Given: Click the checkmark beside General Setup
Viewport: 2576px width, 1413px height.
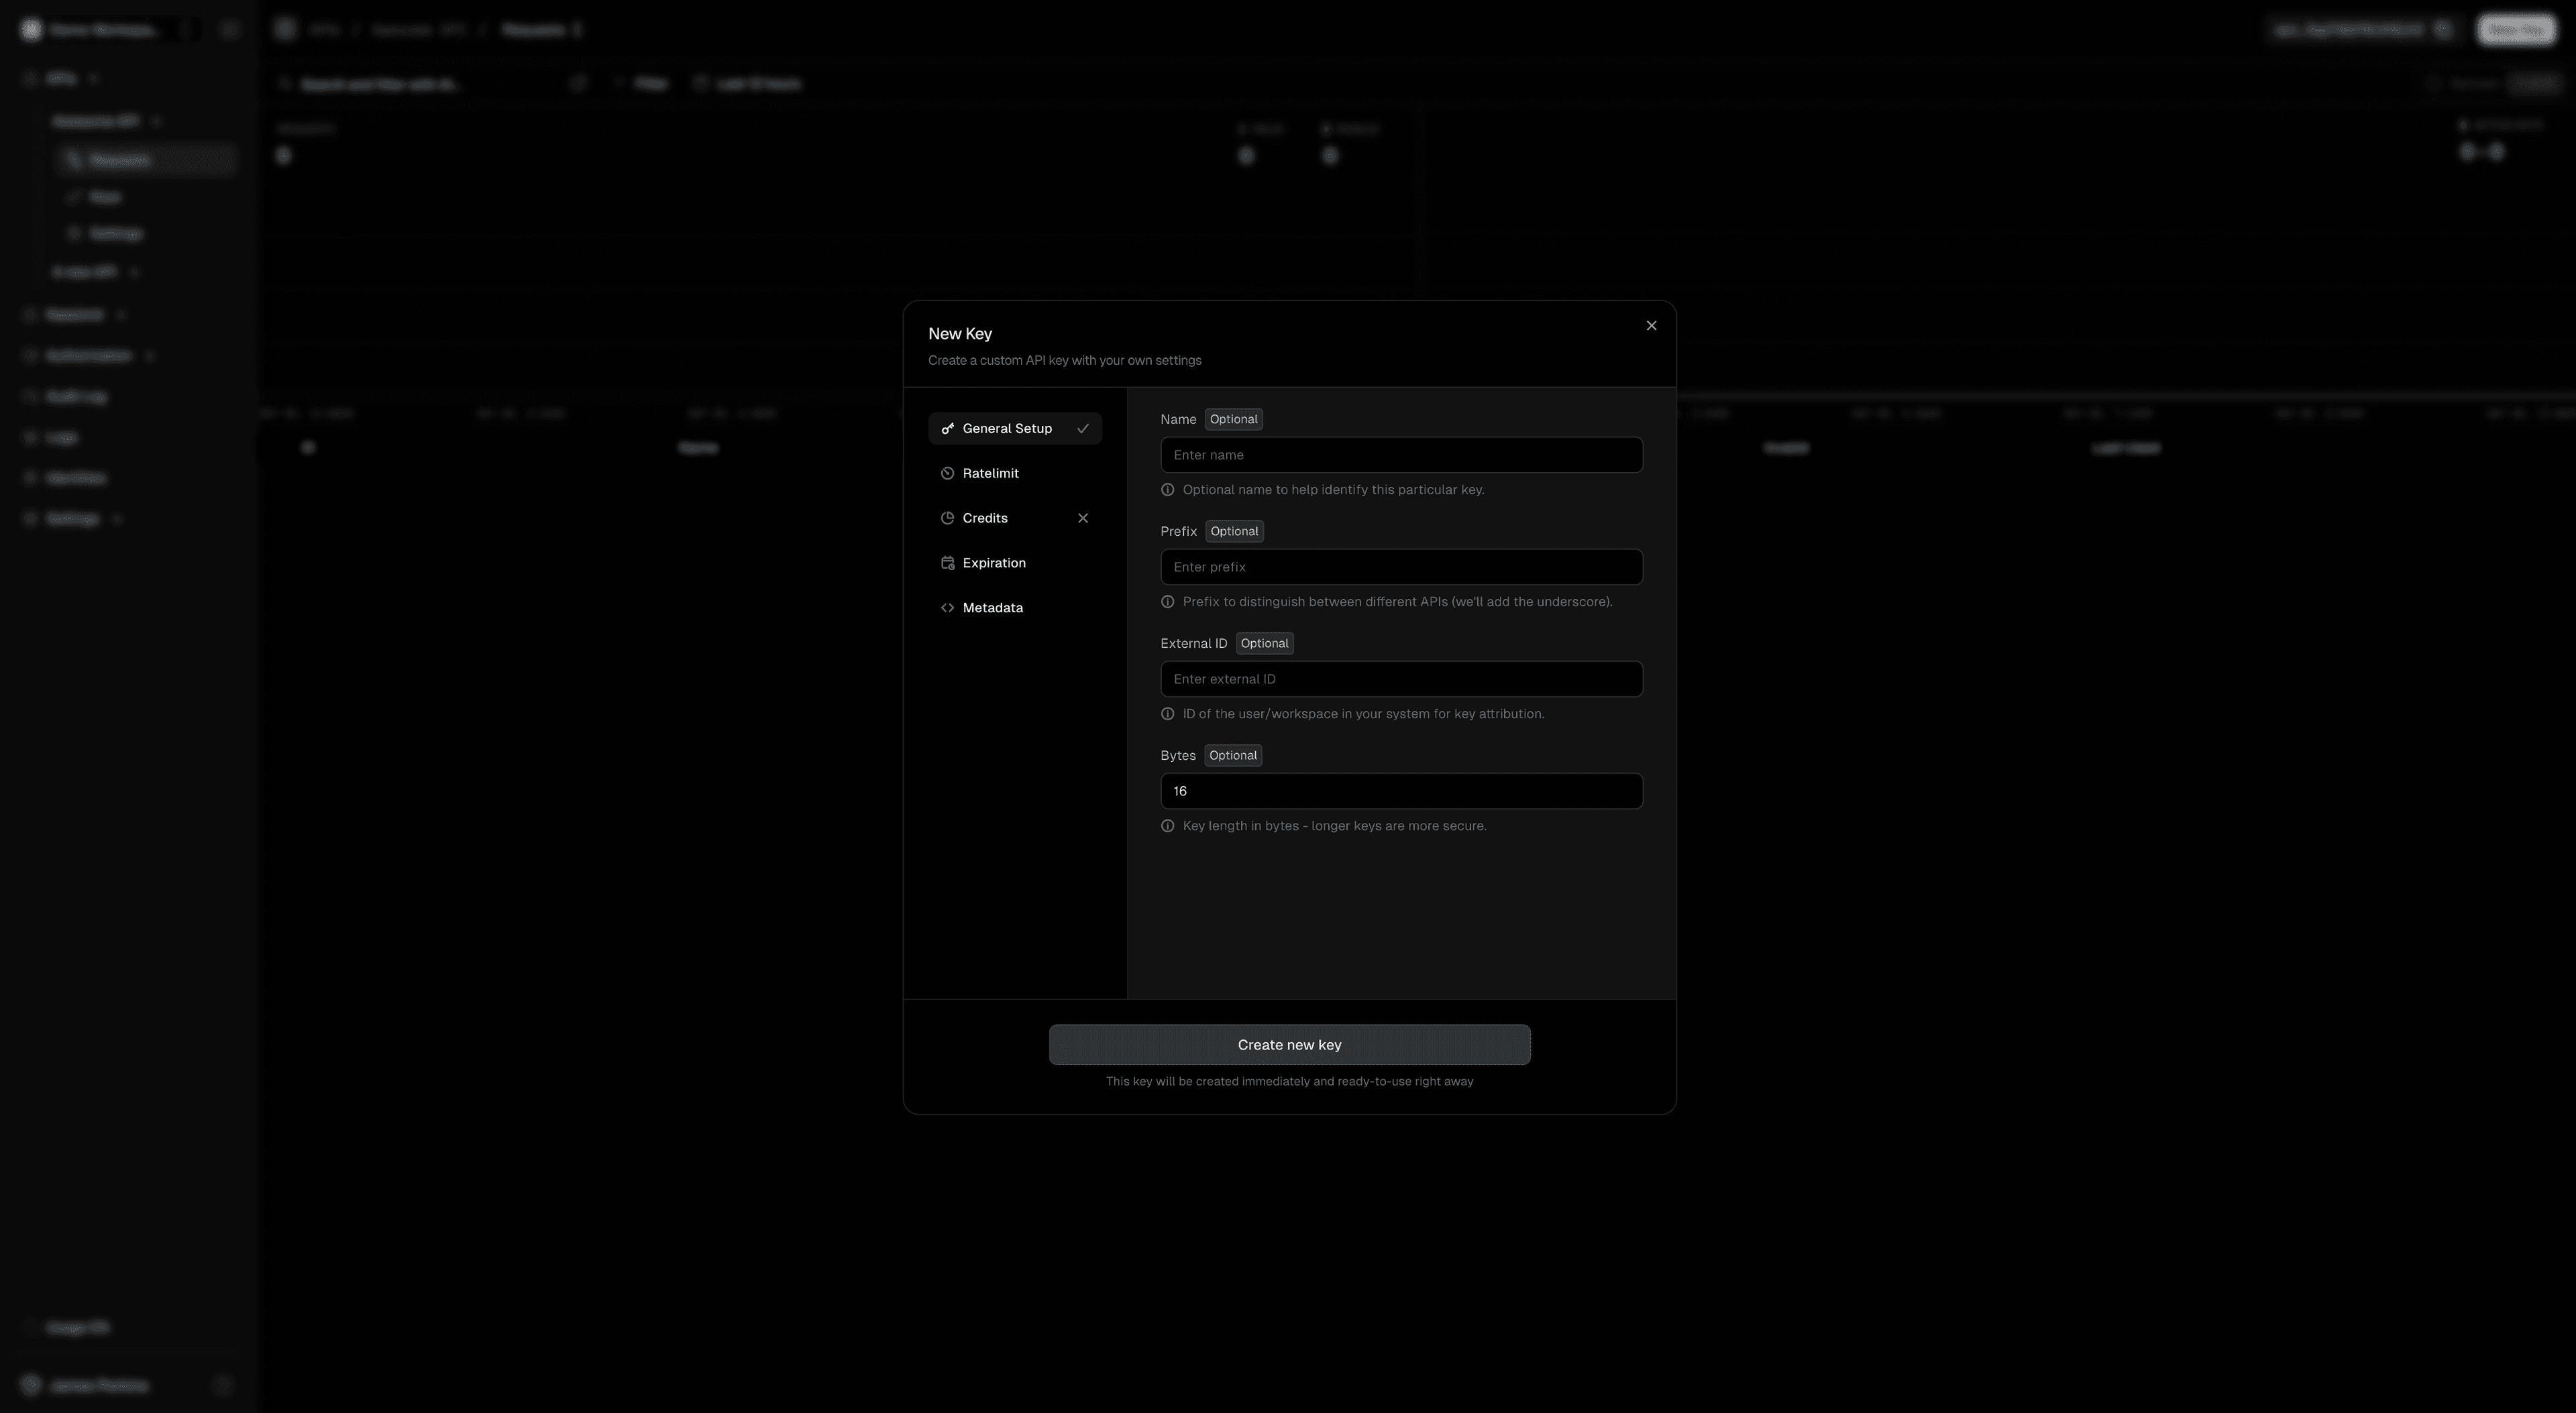Looking at the screenshot, I should [1084, 428].
